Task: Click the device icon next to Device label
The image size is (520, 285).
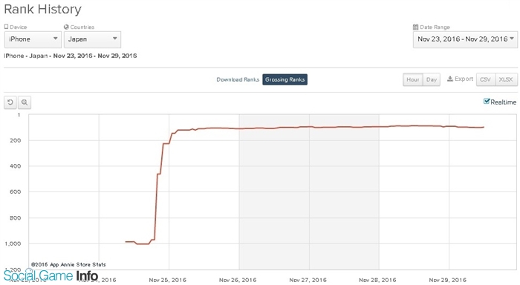Action: pos(6,27)
